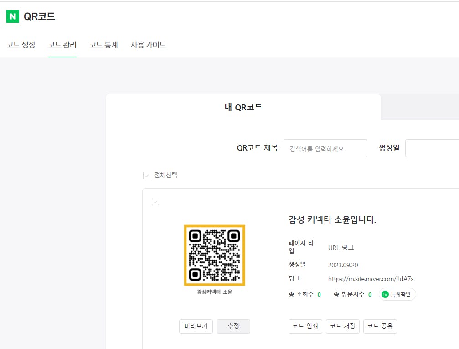Focus the QR코드 제목 search field
This screenshot has width=459, height=349.
pos(325,148)
